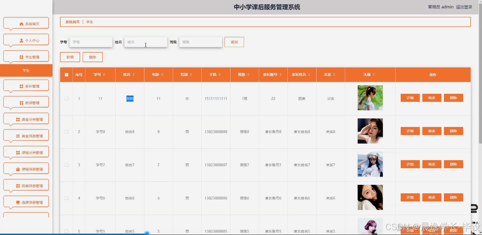Tick the select-all checkbox in table header

tap(66, 75)
